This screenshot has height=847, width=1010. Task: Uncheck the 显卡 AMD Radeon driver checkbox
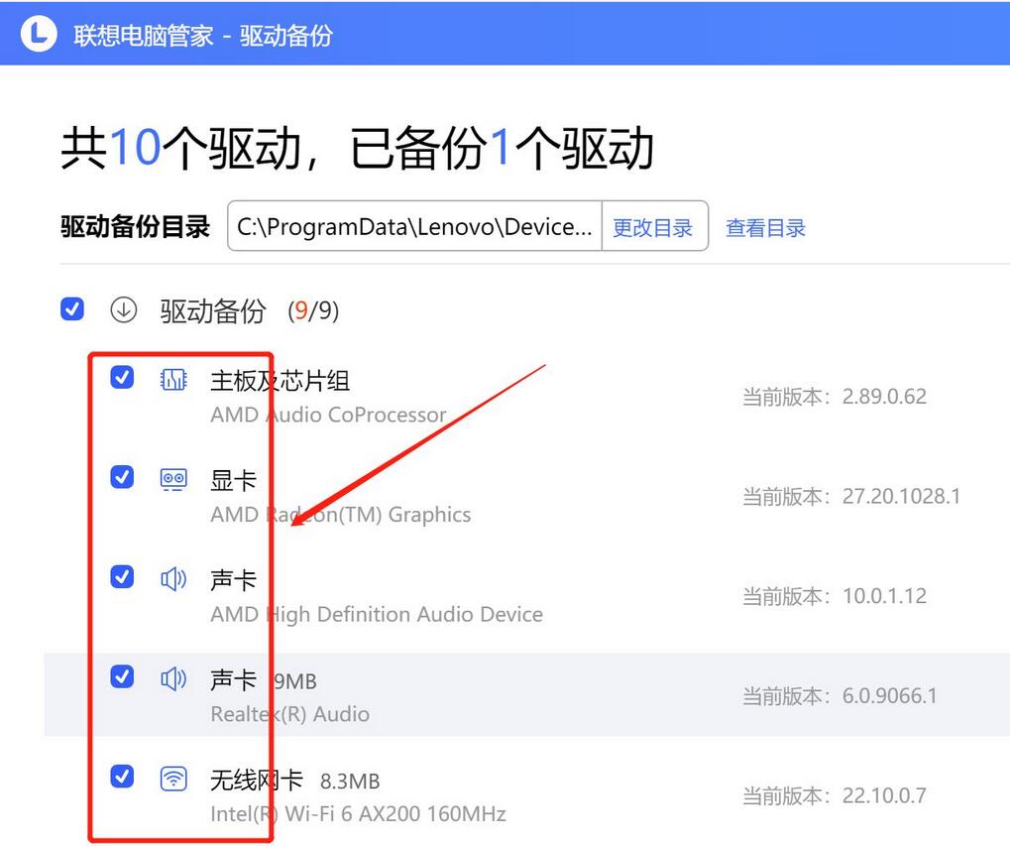coord(122,477)
